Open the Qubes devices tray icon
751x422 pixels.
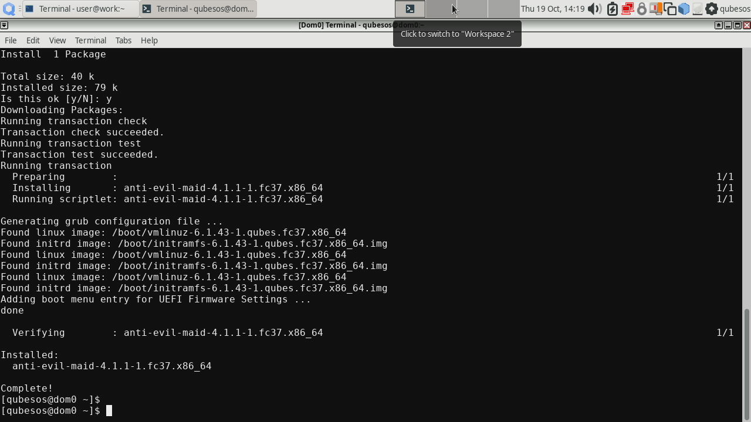tap(656, 9)
